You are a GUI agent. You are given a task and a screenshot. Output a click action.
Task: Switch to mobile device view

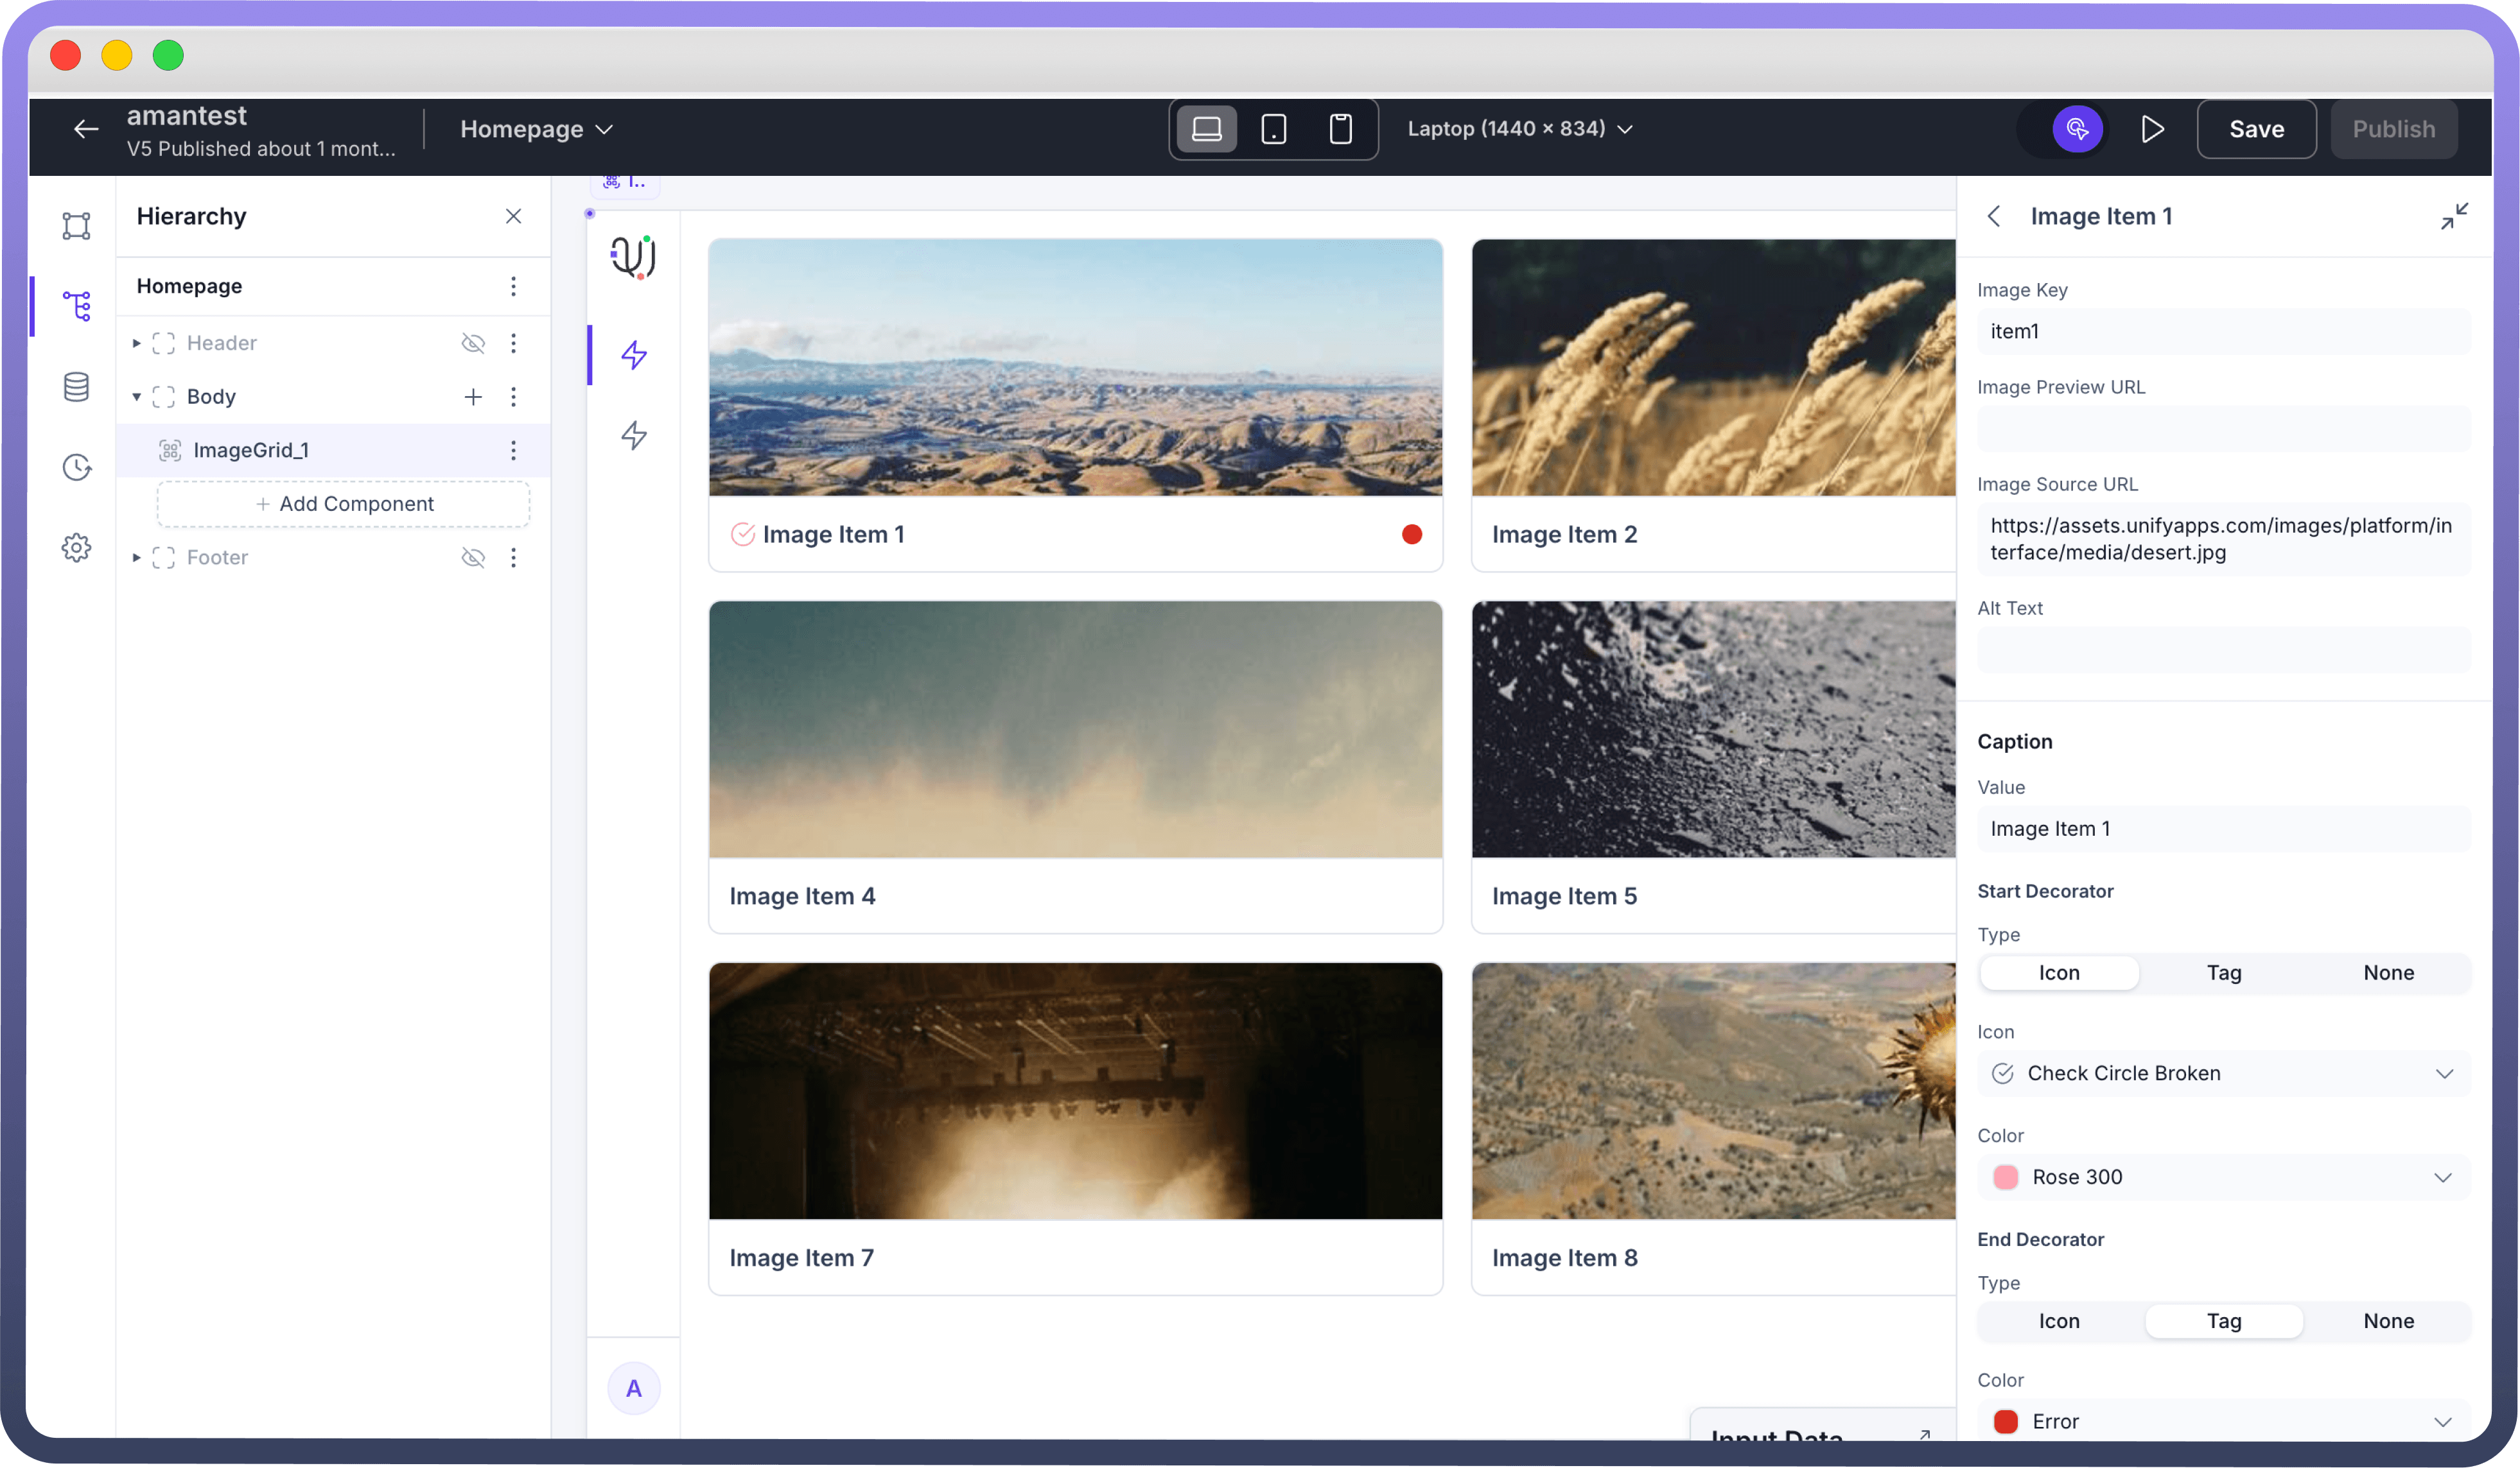[x=1340, y=129]
